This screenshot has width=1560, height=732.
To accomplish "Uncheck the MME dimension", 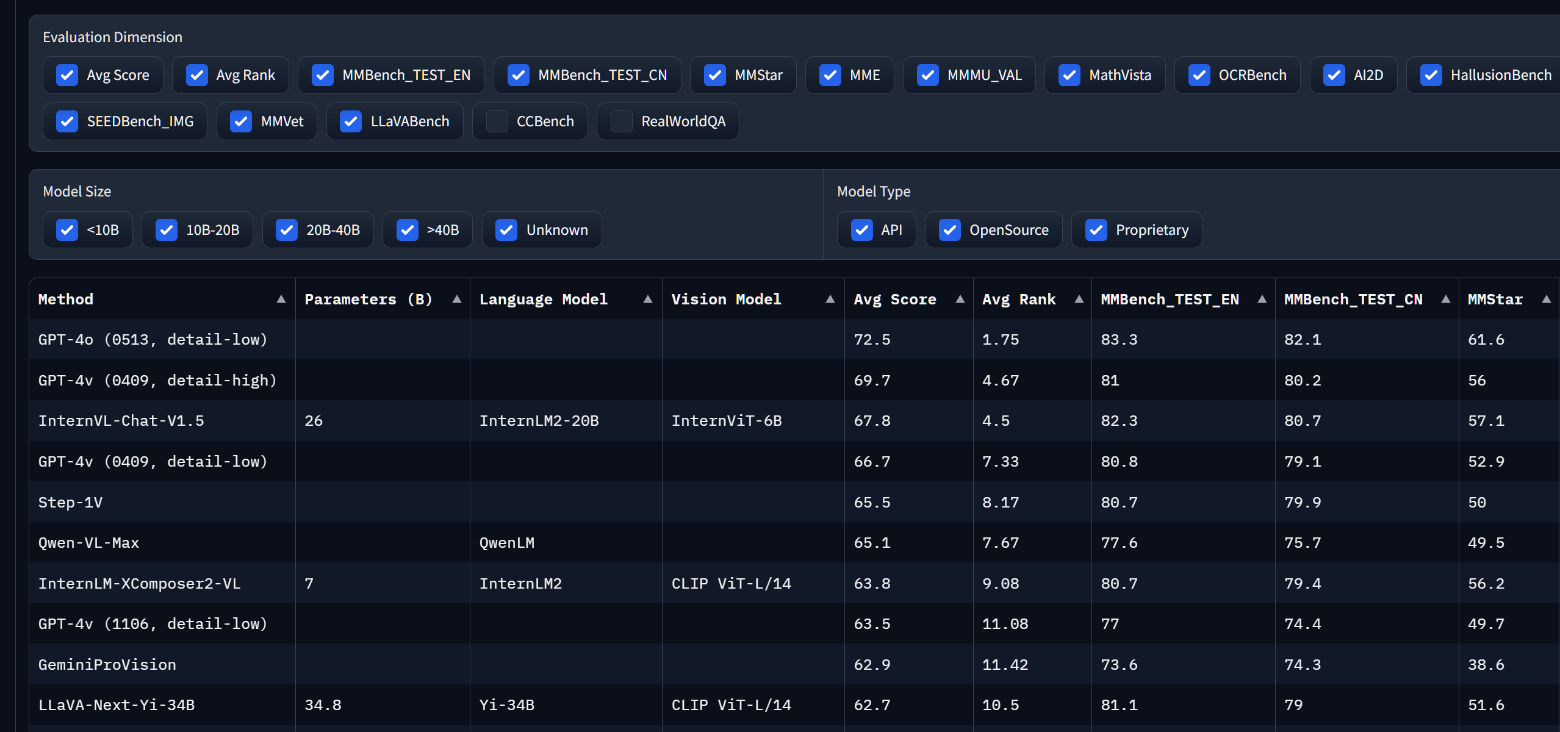I will 830,75.
